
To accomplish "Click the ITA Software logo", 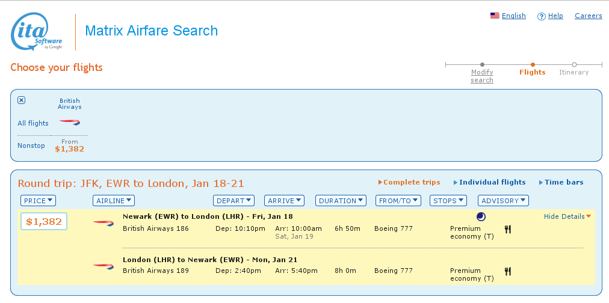I will coord(37,32).
